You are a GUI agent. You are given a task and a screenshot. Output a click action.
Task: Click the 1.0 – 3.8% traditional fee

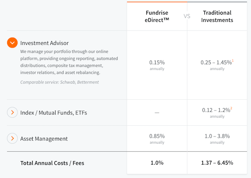point(217,136)
